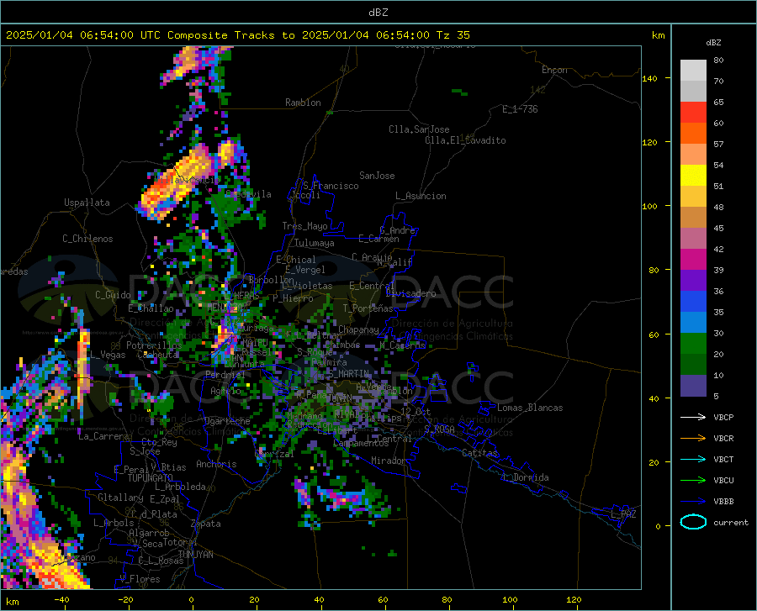Click the Ugarteche label
The height and width of the screenshot is (611, 757).
click(227, 420)
